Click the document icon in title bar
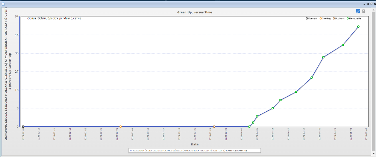Viewport: 376px width, 157px height. (x=3, y=3)
